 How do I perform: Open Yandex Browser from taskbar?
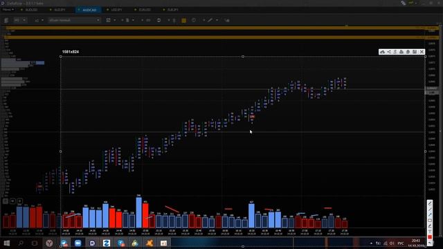click(49, 243)
